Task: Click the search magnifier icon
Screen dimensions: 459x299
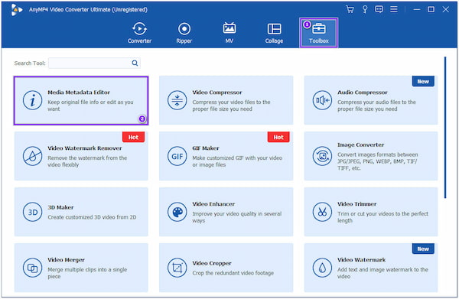Action: point(135,63)
